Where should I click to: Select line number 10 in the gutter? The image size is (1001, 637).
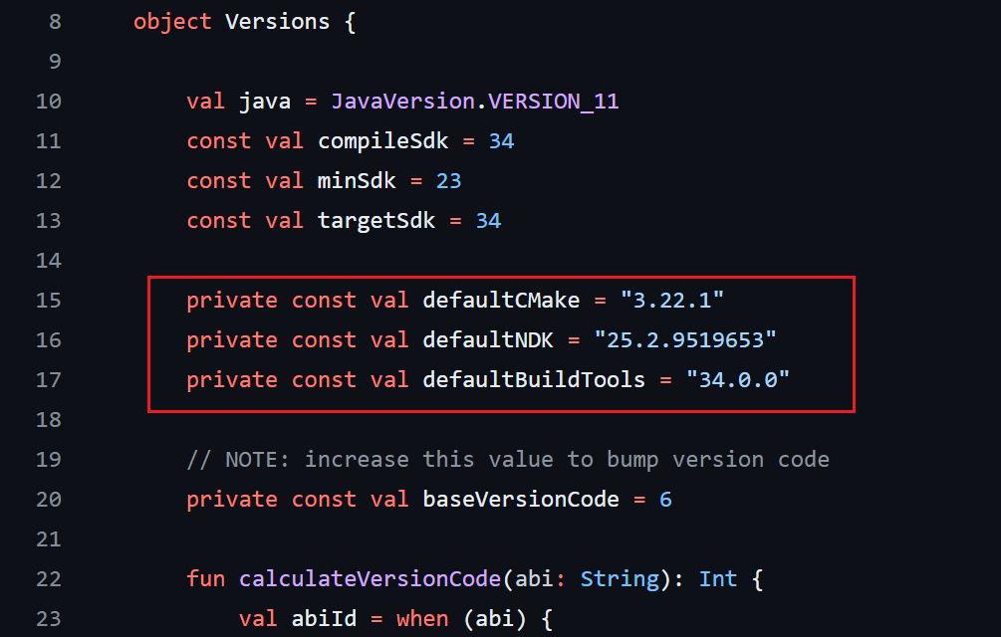tap(48, 102)
